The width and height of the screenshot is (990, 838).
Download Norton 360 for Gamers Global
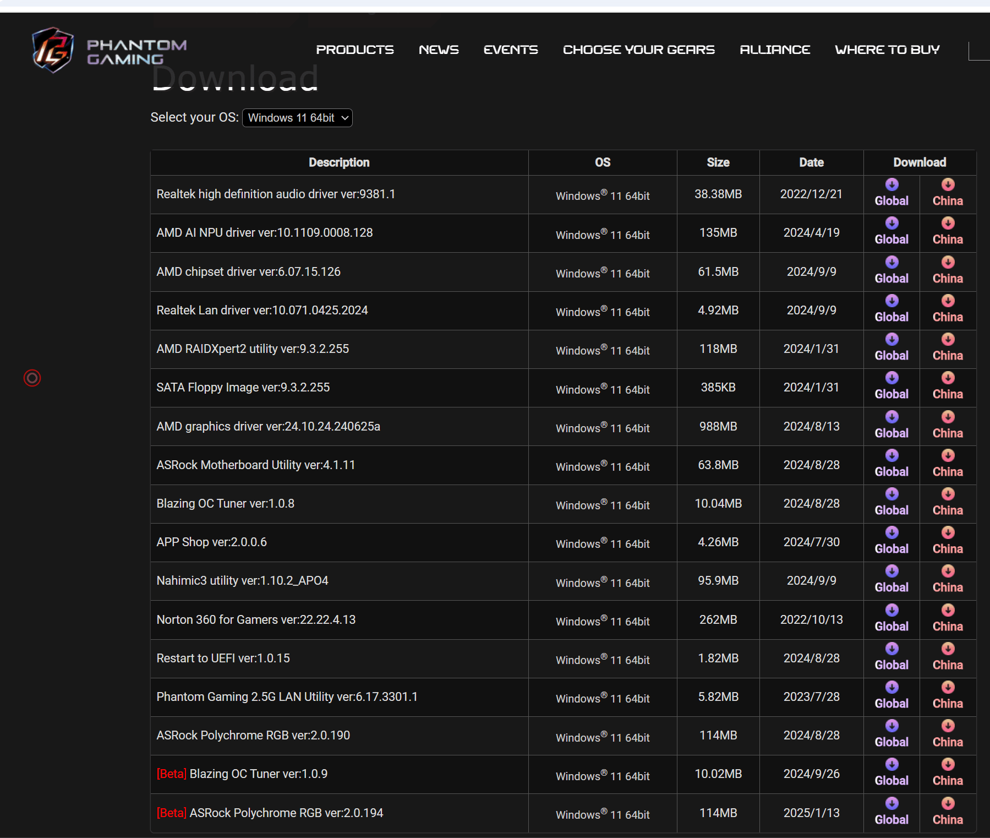[x=891, y=619]
